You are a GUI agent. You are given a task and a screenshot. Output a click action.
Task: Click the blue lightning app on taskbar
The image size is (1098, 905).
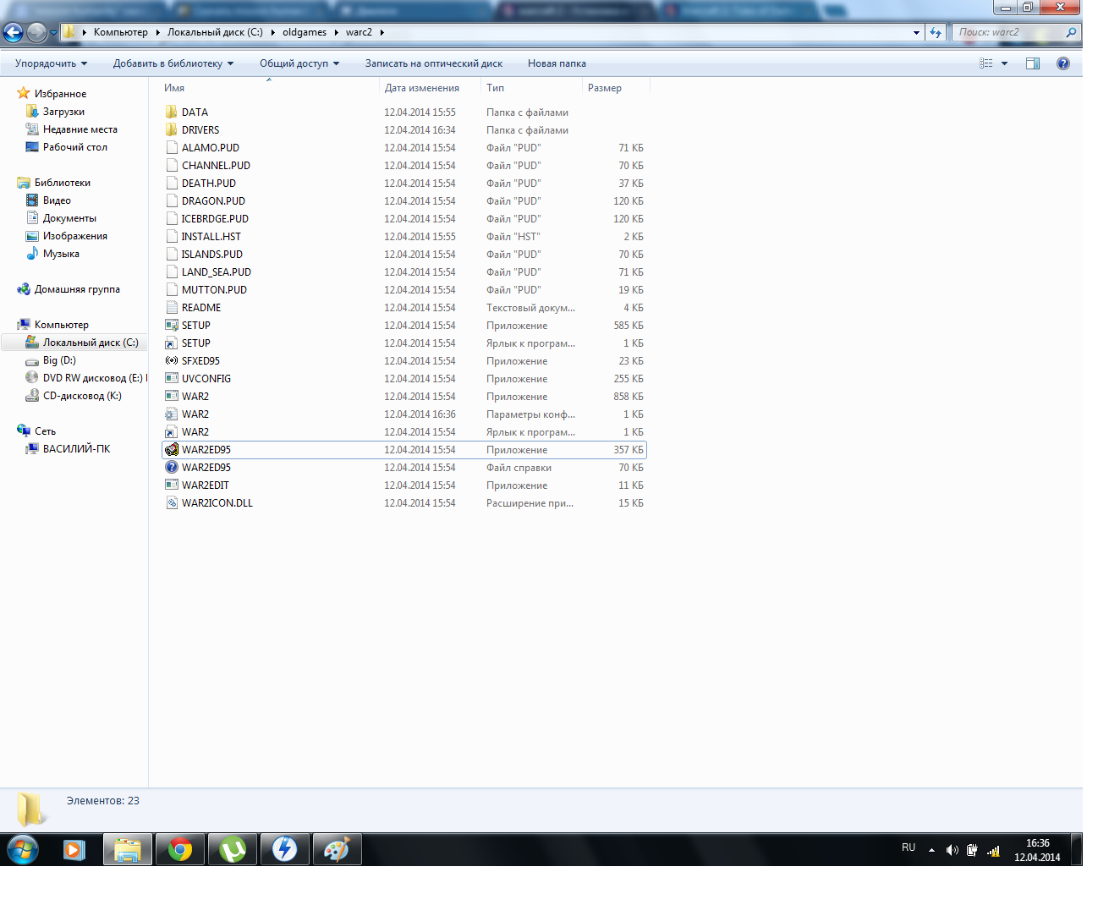pos(284,849)
